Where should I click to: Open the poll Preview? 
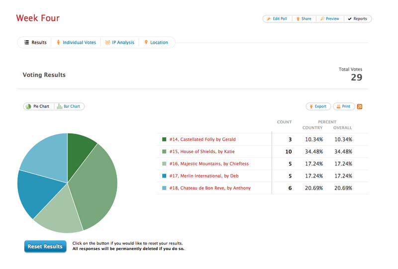(330, 19)
